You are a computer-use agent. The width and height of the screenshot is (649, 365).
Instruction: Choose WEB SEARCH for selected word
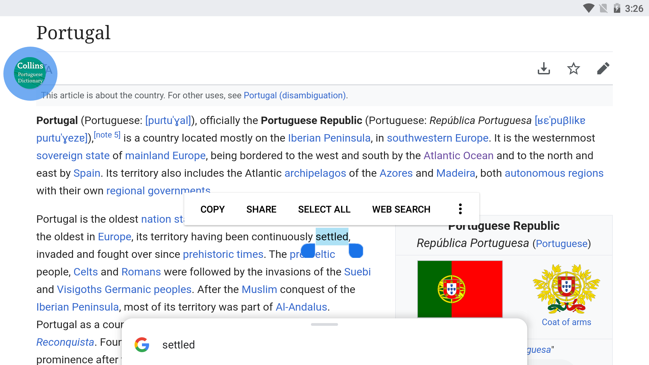point(401,209)
